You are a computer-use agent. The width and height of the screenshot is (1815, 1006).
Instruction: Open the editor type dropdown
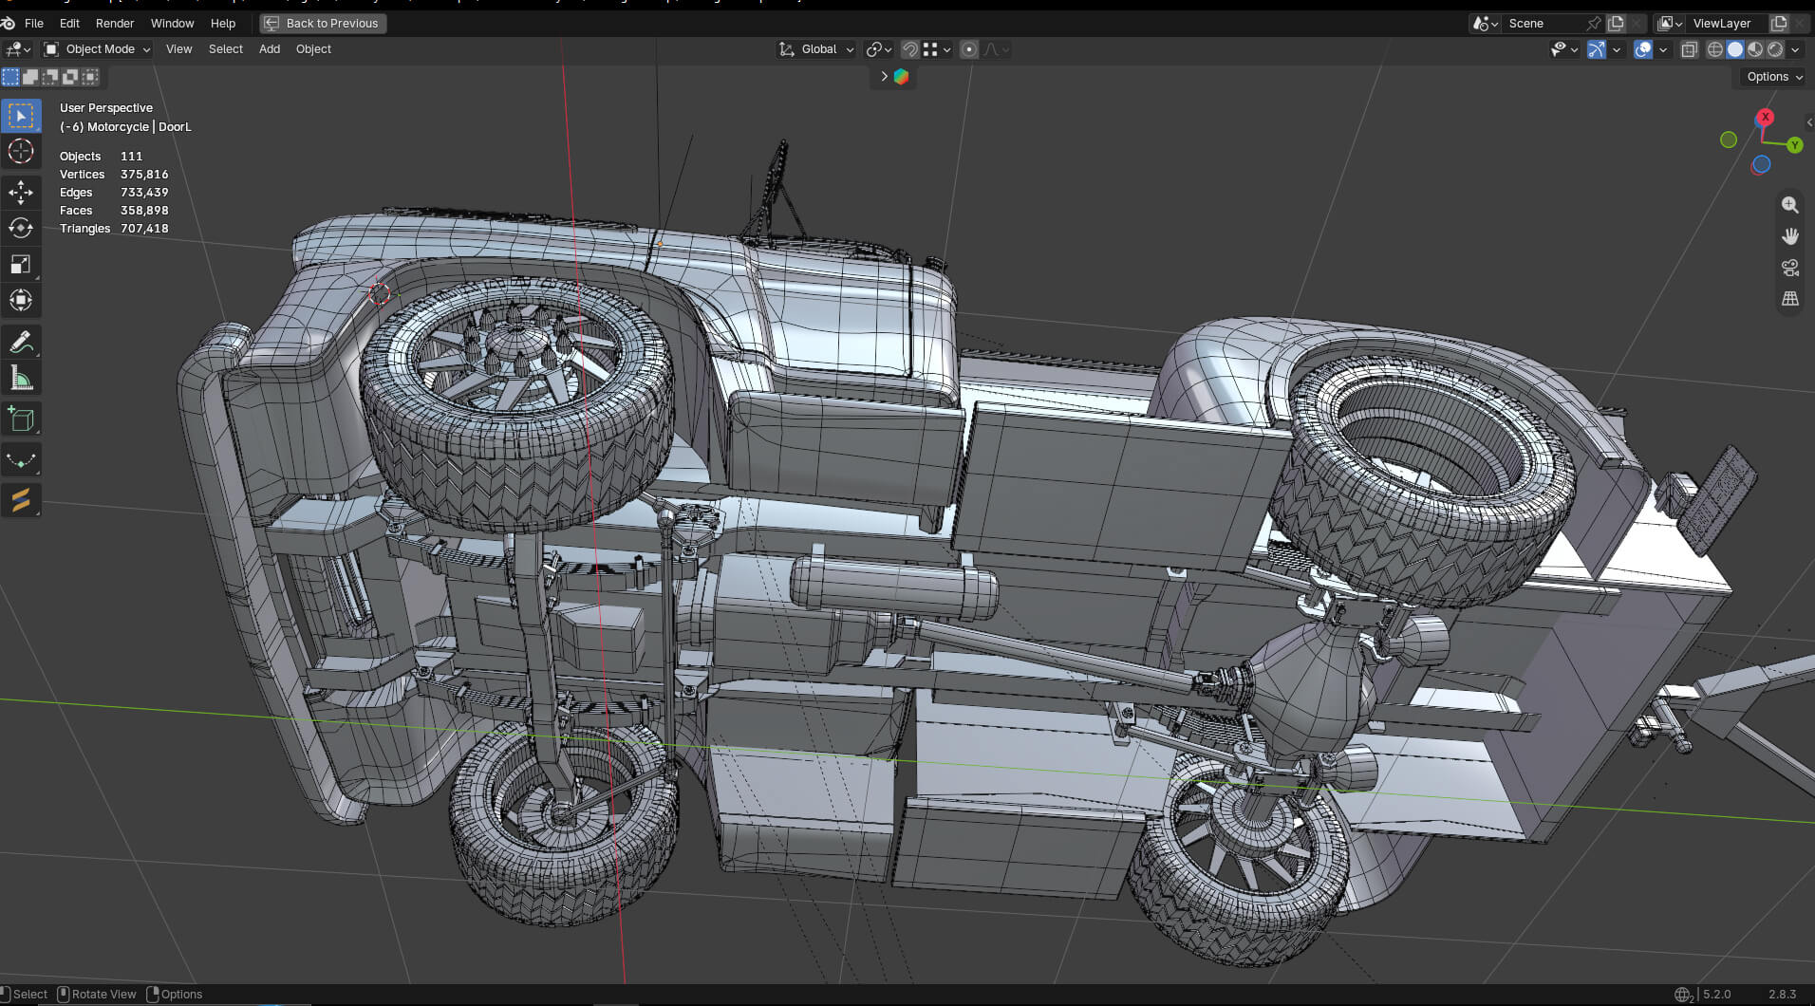tap(18, 49)
